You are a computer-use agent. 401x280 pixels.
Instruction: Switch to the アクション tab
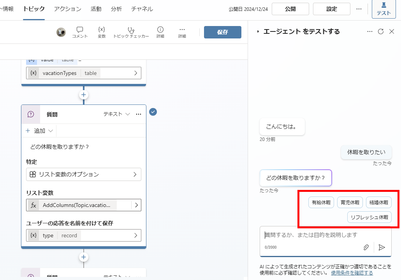click(67, 9)
